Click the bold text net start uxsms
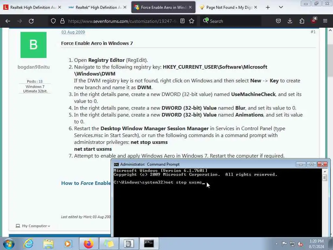Image resolution: width=333 pixels, height=250 pixels. click(x=93, y=149)
